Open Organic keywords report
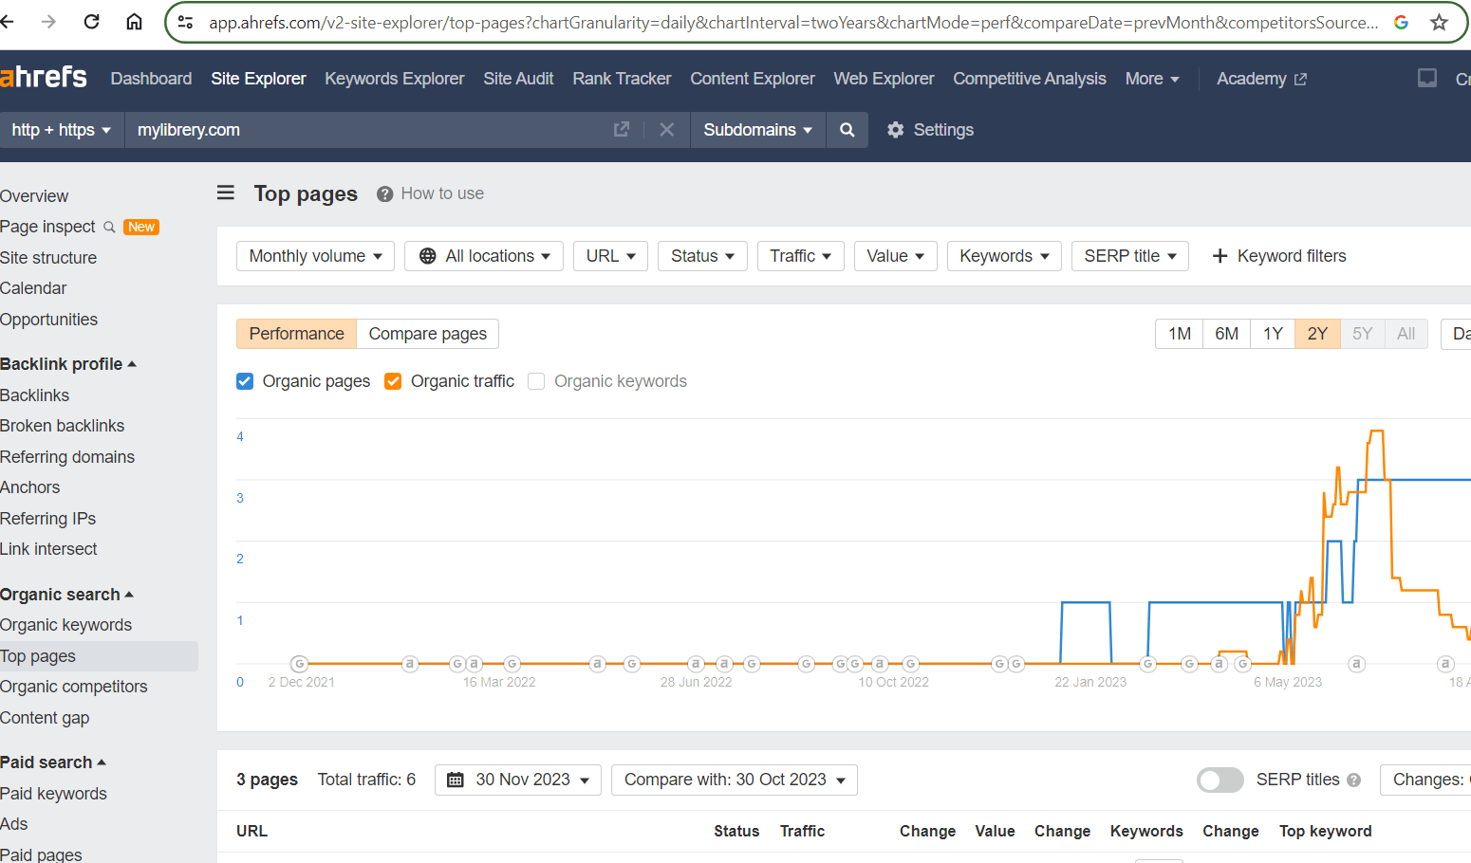Image resolution: width=1471 pixels, height=863 pixels. pos(65,625)
